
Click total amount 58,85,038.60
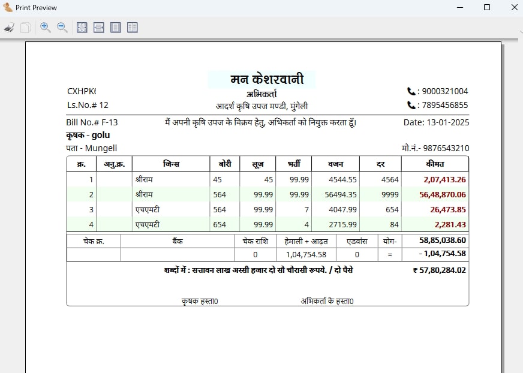click(443, 240)
